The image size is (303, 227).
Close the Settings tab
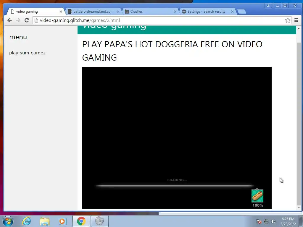pyautogui.click(x=232, y=12)
